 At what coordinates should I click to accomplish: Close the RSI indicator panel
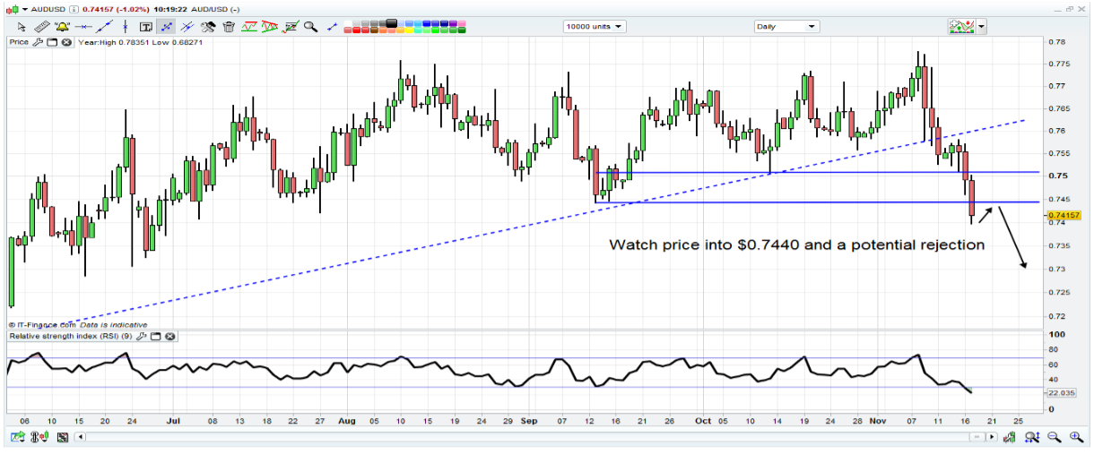click(x=169, y=337)
